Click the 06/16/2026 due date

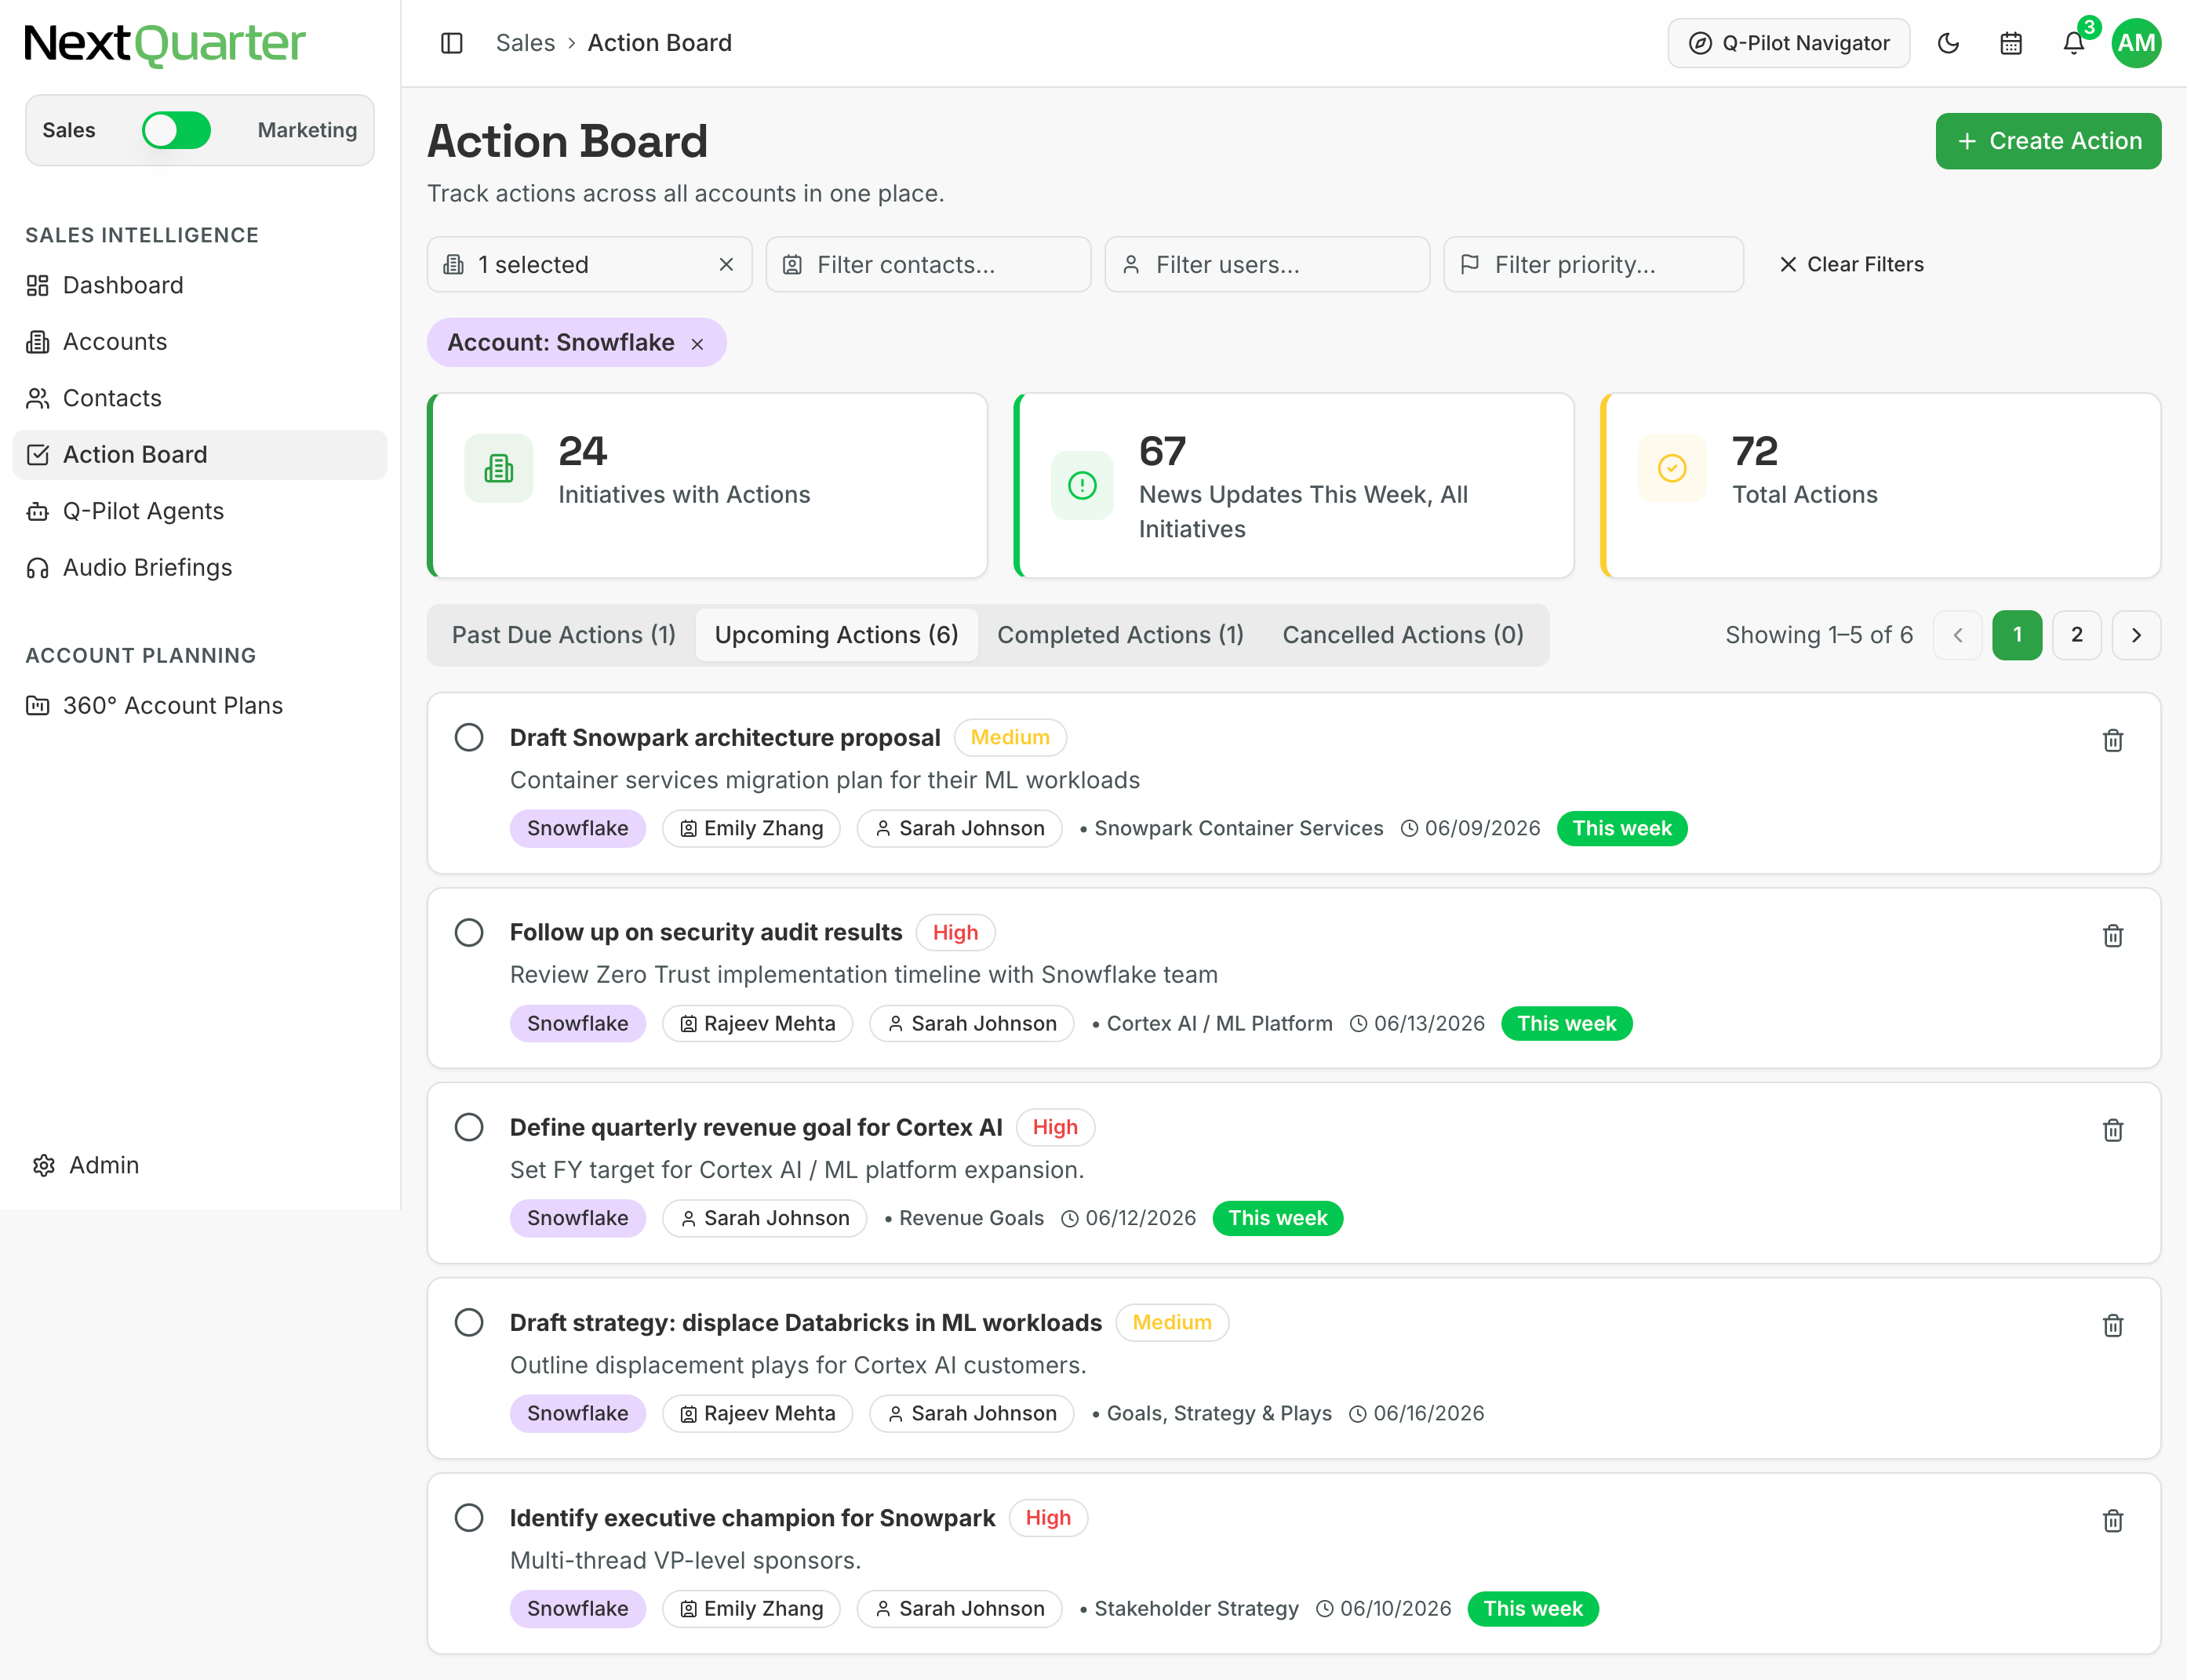(x=1428, y=1413)
